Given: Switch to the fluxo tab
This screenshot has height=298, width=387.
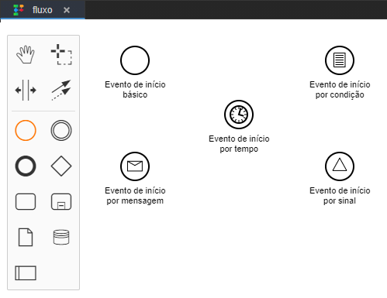Looking at the screenshot, I should pos(43,10).
